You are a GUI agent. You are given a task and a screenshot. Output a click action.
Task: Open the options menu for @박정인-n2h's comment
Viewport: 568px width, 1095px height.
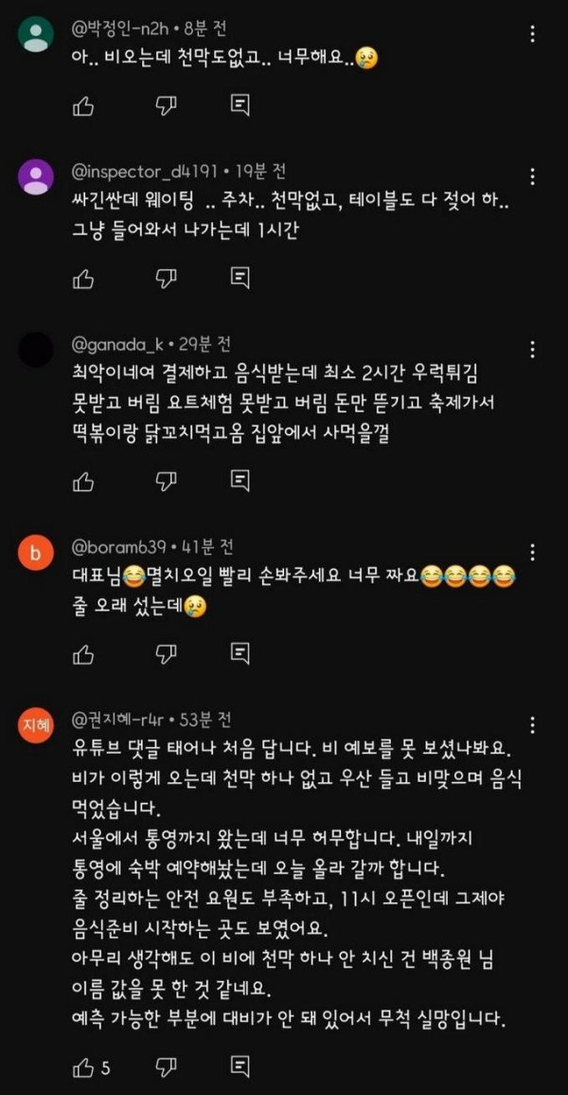click(x=532, y=34)
